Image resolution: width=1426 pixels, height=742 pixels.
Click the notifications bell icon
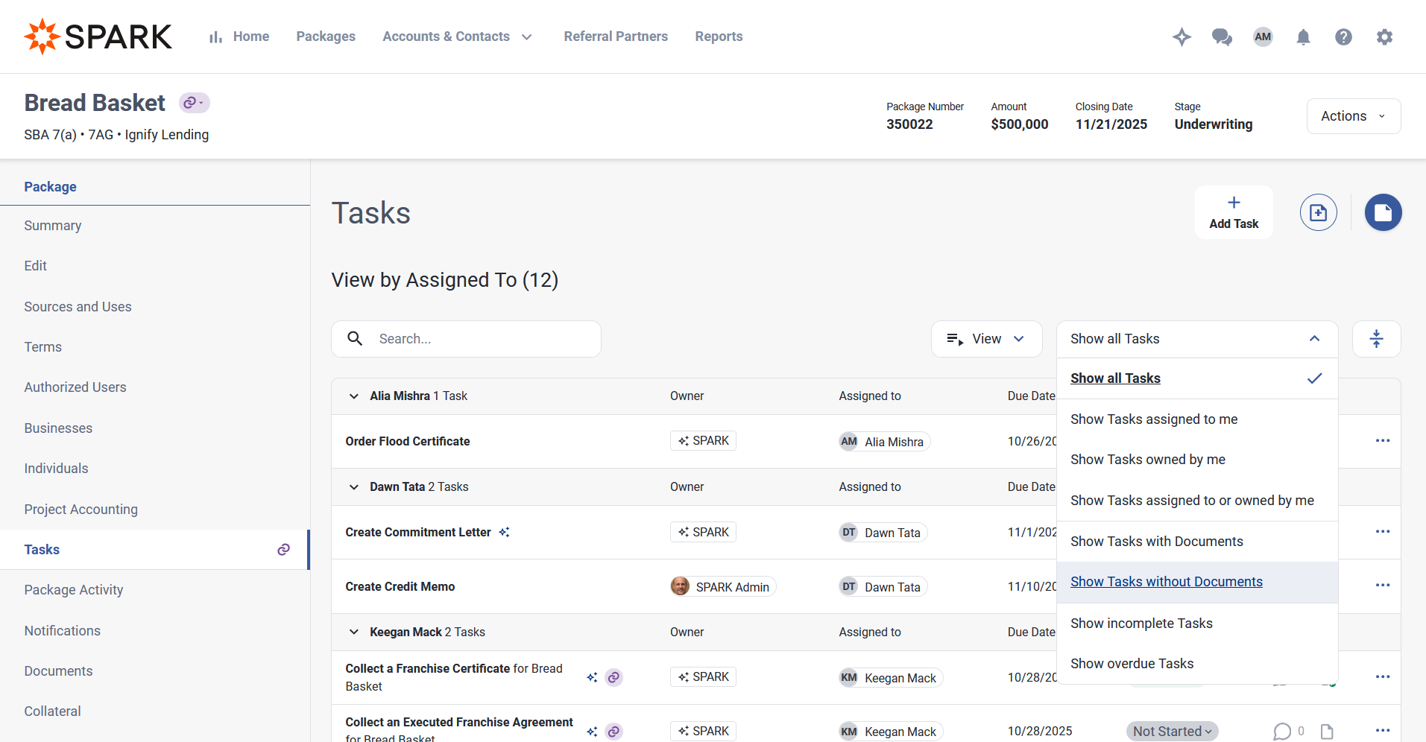click(1303, 37)
